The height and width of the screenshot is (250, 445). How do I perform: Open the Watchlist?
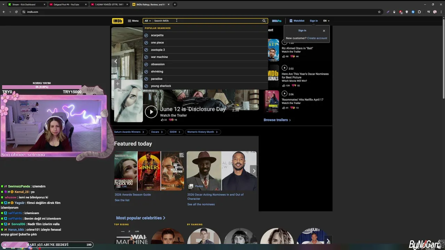(297, 21)
